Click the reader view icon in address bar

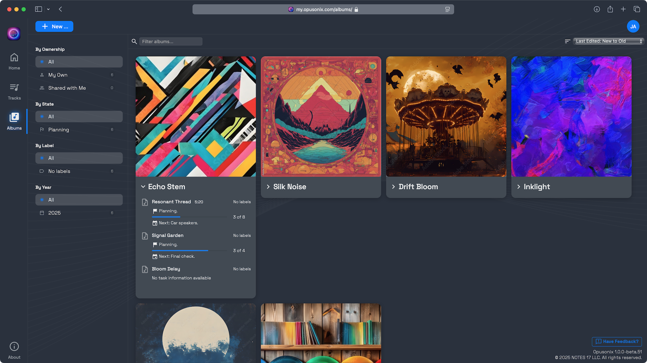pos(447,9)
